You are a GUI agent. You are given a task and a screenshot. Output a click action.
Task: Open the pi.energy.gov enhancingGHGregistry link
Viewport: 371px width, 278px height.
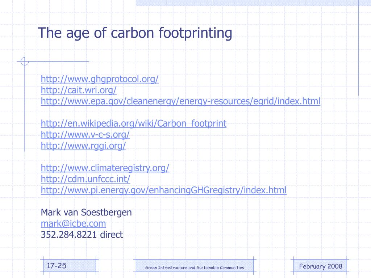(x=163, y=190)
